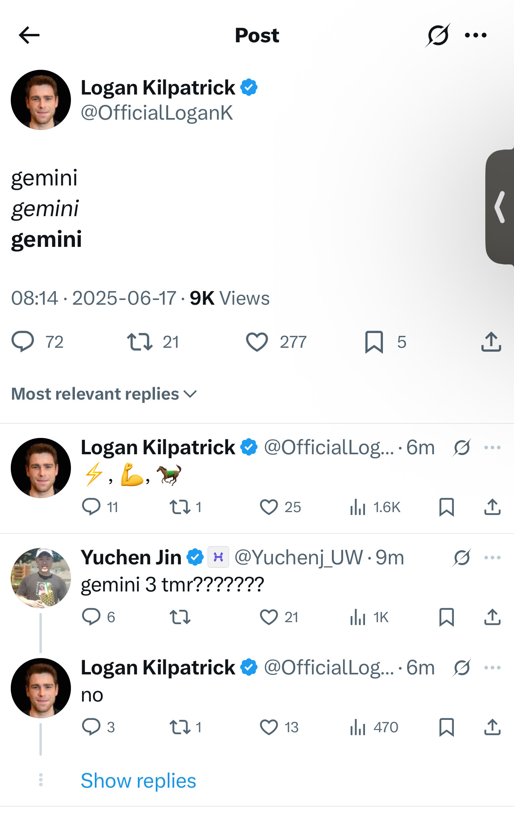Like the emoji reply with 25 likes

pyautogui.click(x=269, y=507)
